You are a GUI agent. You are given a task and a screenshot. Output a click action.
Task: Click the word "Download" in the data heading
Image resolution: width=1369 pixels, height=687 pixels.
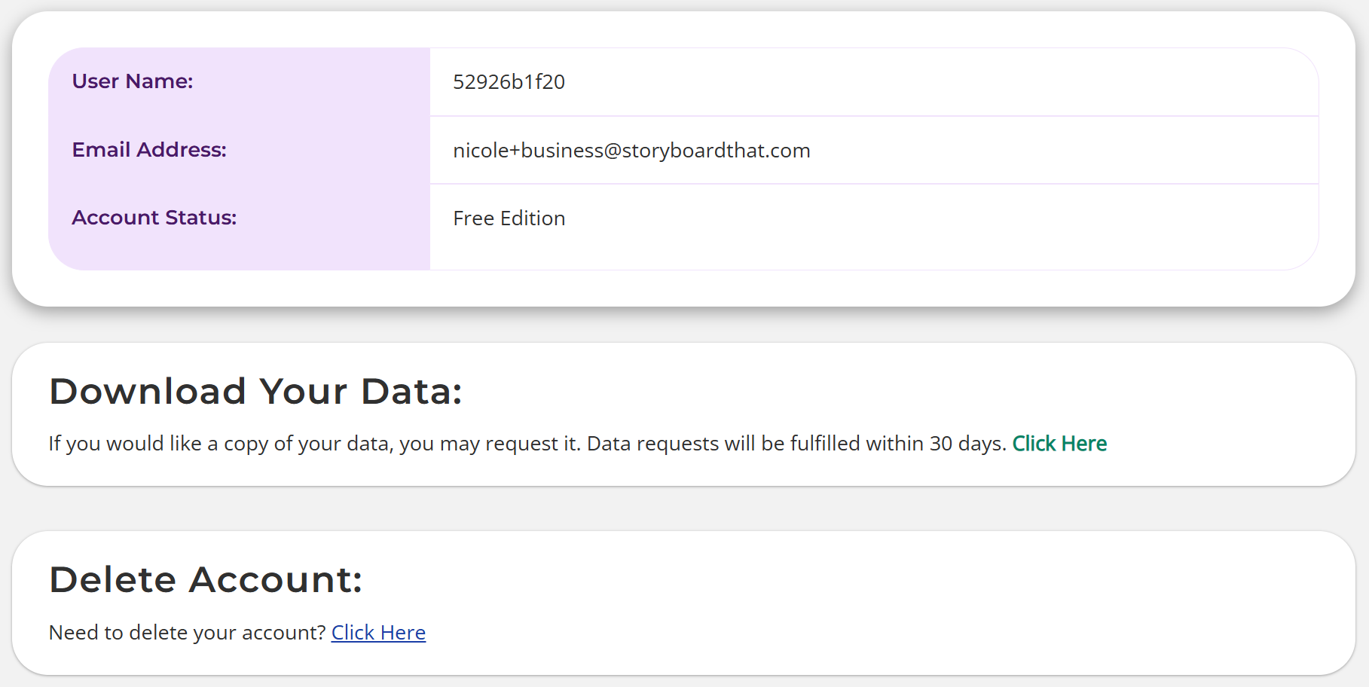coord(148,392)
